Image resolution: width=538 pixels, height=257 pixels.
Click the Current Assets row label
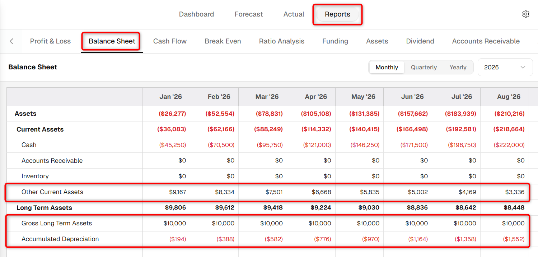(40, 129)
